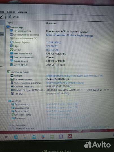Select the Мультимедиа group row
This screenshot has width=114, height=152.
(x=19, y=125)
